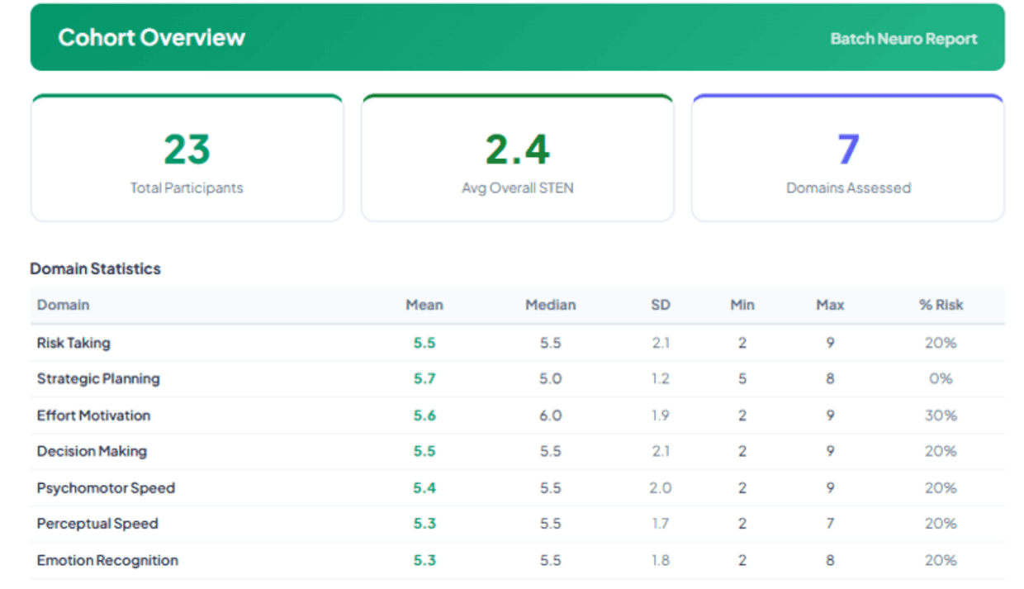Click the Effort Motivation median 6.0

(x=550, y=416)
